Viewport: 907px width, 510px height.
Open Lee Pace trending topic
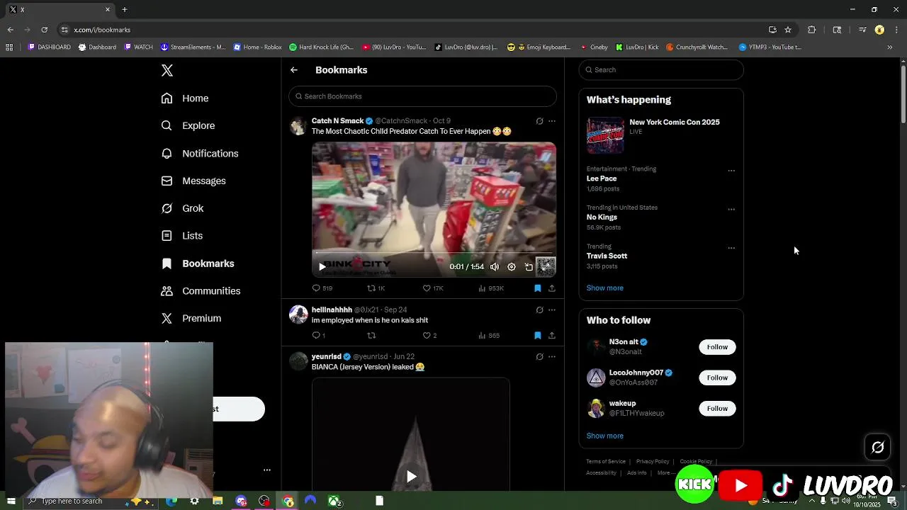pyautogui.click(x=602, y=179)
